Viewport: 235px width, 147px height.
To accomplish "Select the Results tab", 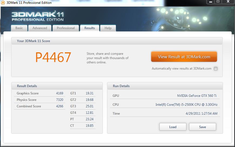I will [89, 28].
